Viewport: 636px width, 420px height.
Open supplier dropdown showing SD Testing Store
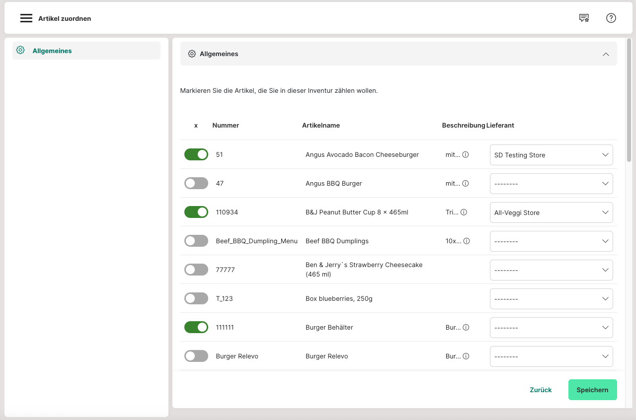[551, 155]
